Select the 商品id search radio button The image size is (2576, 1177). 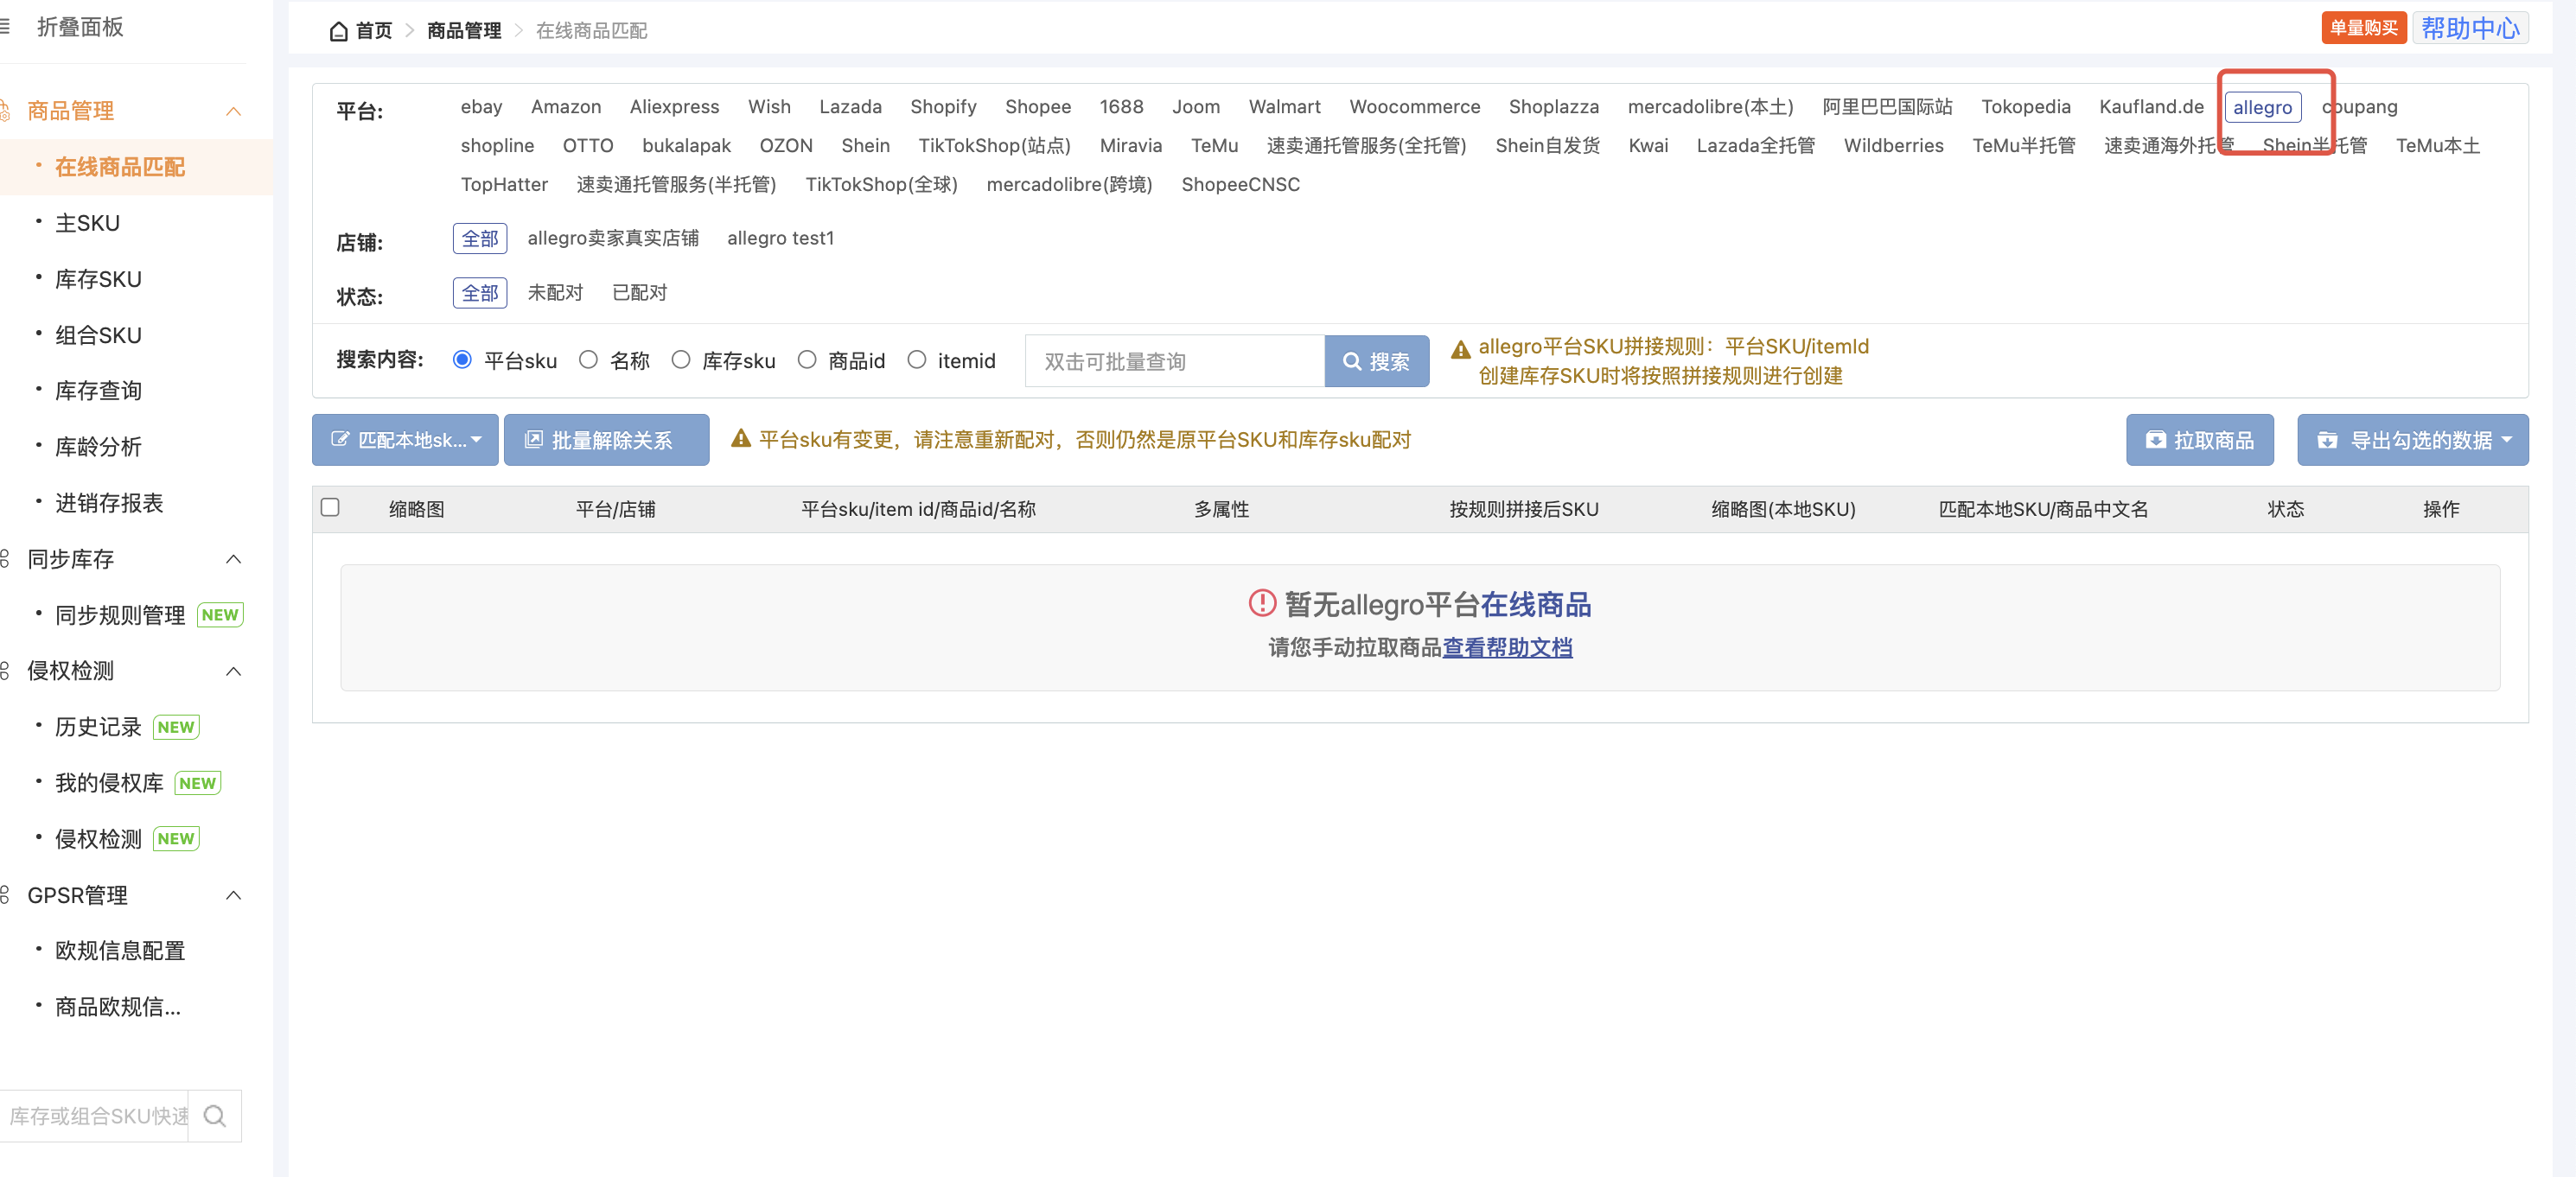[x=807, y=360]
